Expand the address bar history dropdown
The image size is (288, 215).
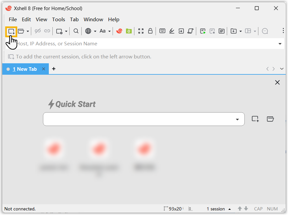coord(280,44)
